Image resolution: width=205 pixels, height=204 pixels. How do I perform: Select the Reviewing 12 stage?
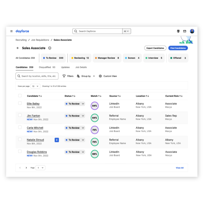tap(80, 58)
